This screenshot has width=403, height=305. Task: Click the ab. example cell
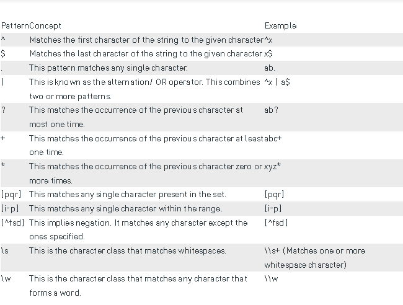coord(270,68)
